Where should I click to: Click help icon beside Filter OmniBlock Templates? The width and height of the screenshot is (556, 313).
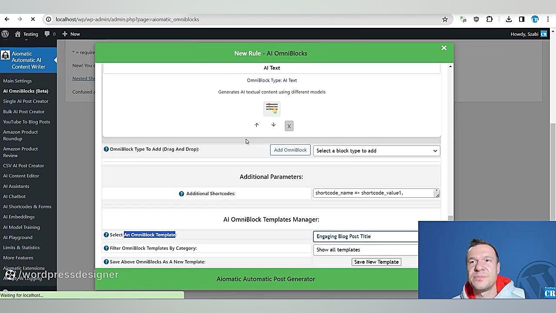coord(106,248)
